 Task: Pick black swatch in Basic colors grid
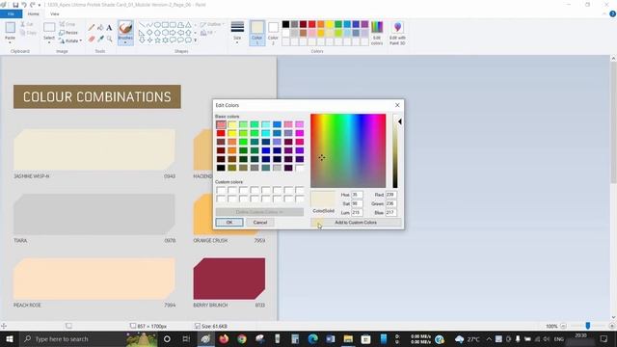click(221, 168)
